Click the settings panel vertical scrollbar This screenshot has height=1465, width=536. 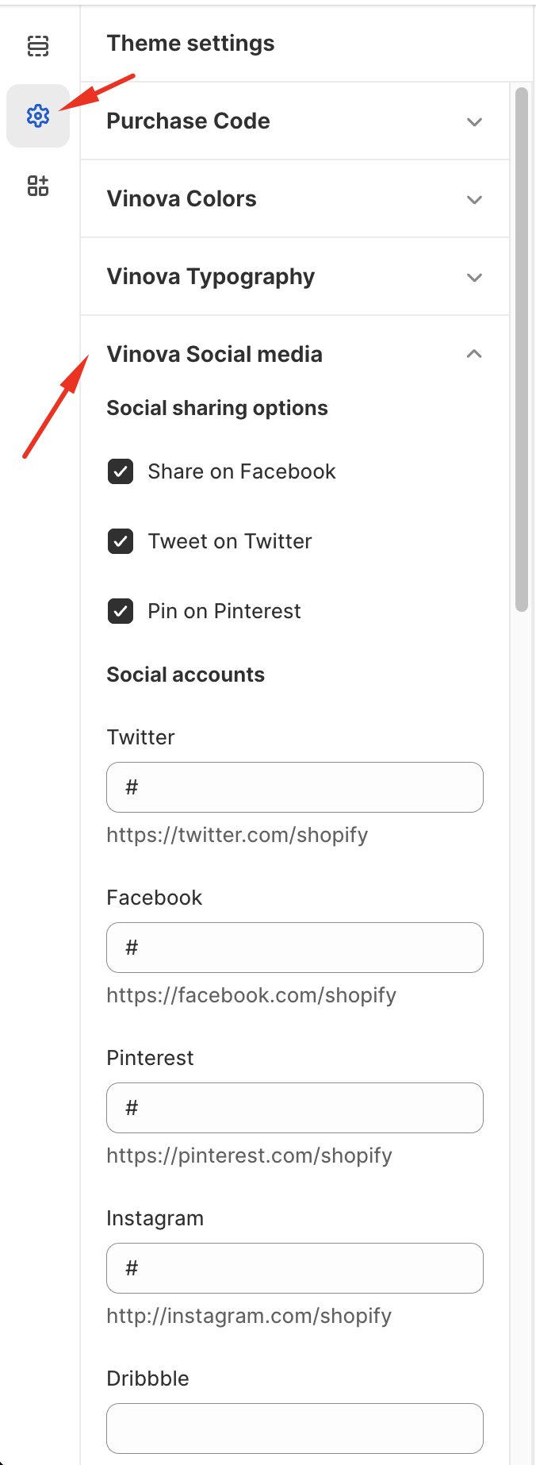[x=521, y=349]
